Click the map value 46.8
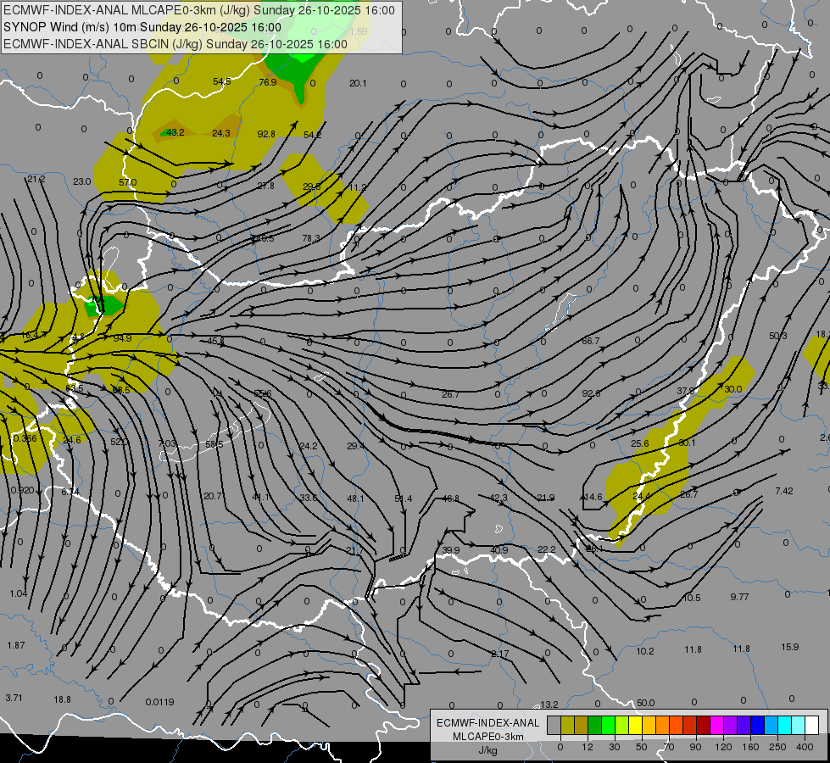This screenshot has width=830, height=763. tap(450, 498)
